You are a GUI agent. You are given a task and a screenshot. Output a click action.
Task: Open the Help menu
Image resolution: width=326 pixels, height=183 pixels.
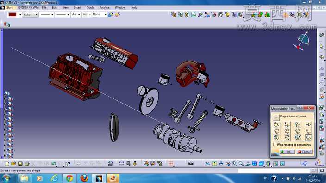(134, 8)
